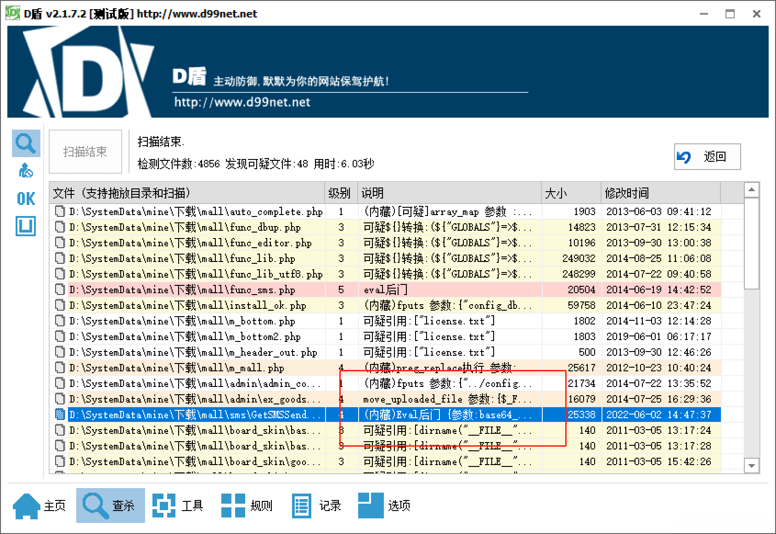Select the mall\auto_complete.php file path

point(196,211)
